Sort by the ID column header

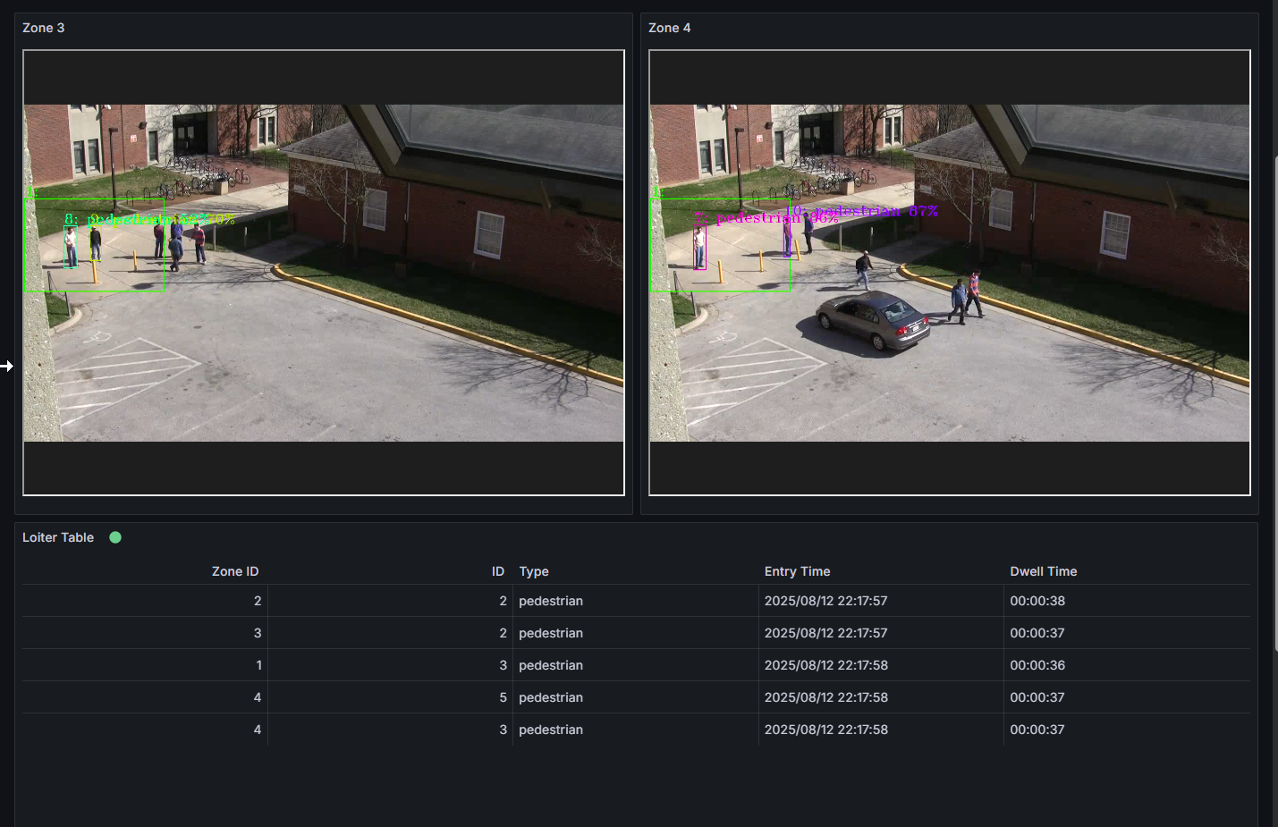point(497,571)
